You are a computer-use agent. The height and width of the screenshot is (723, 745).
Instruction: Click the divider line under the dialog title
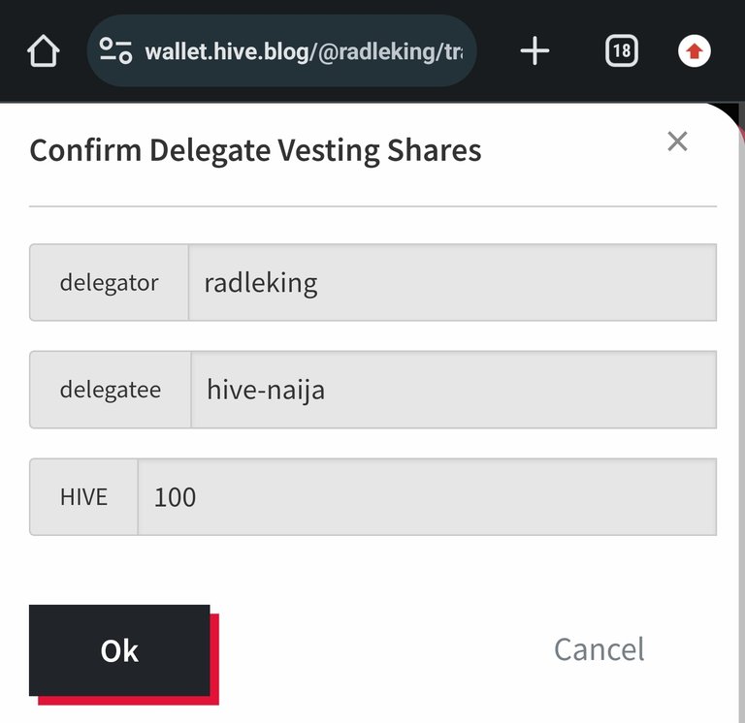372,206
